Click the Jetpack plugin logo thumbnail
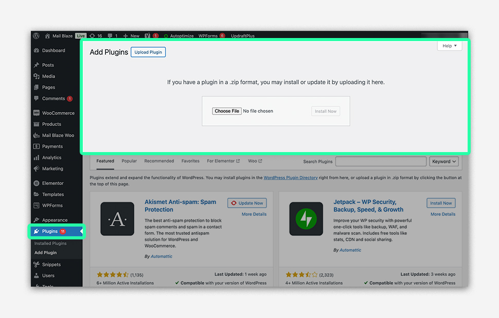The image size is (499, 318). click(306, 219)
